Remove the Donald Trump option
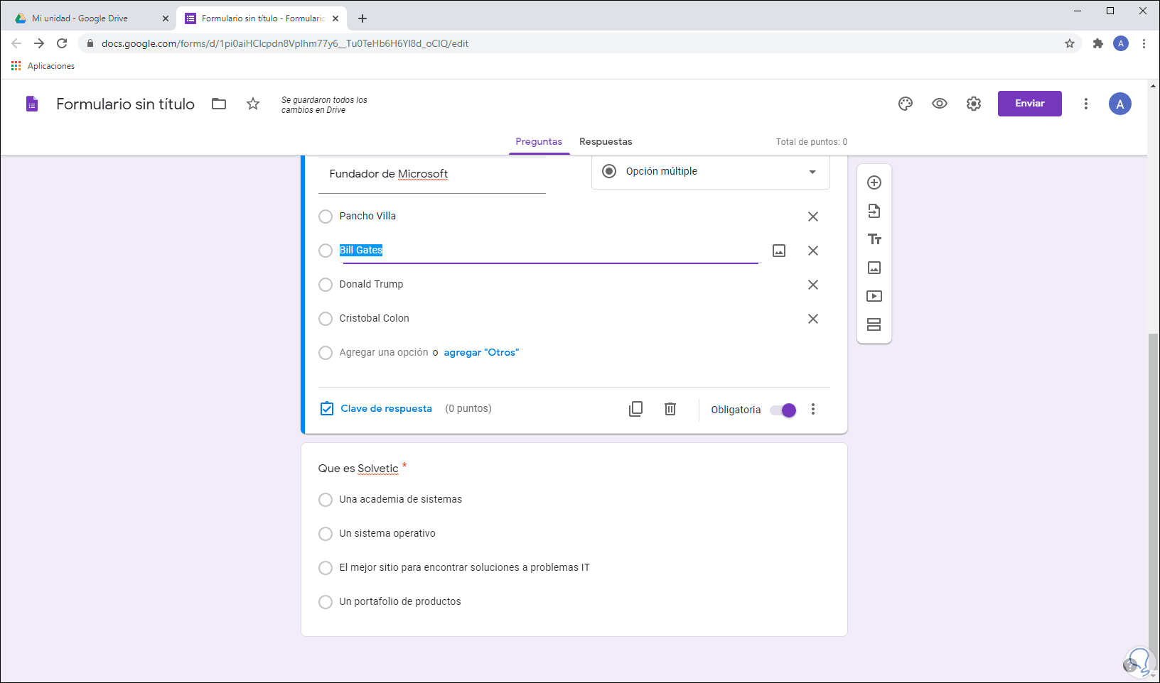Screen dimensions: 1160x683 coord(813,285)
